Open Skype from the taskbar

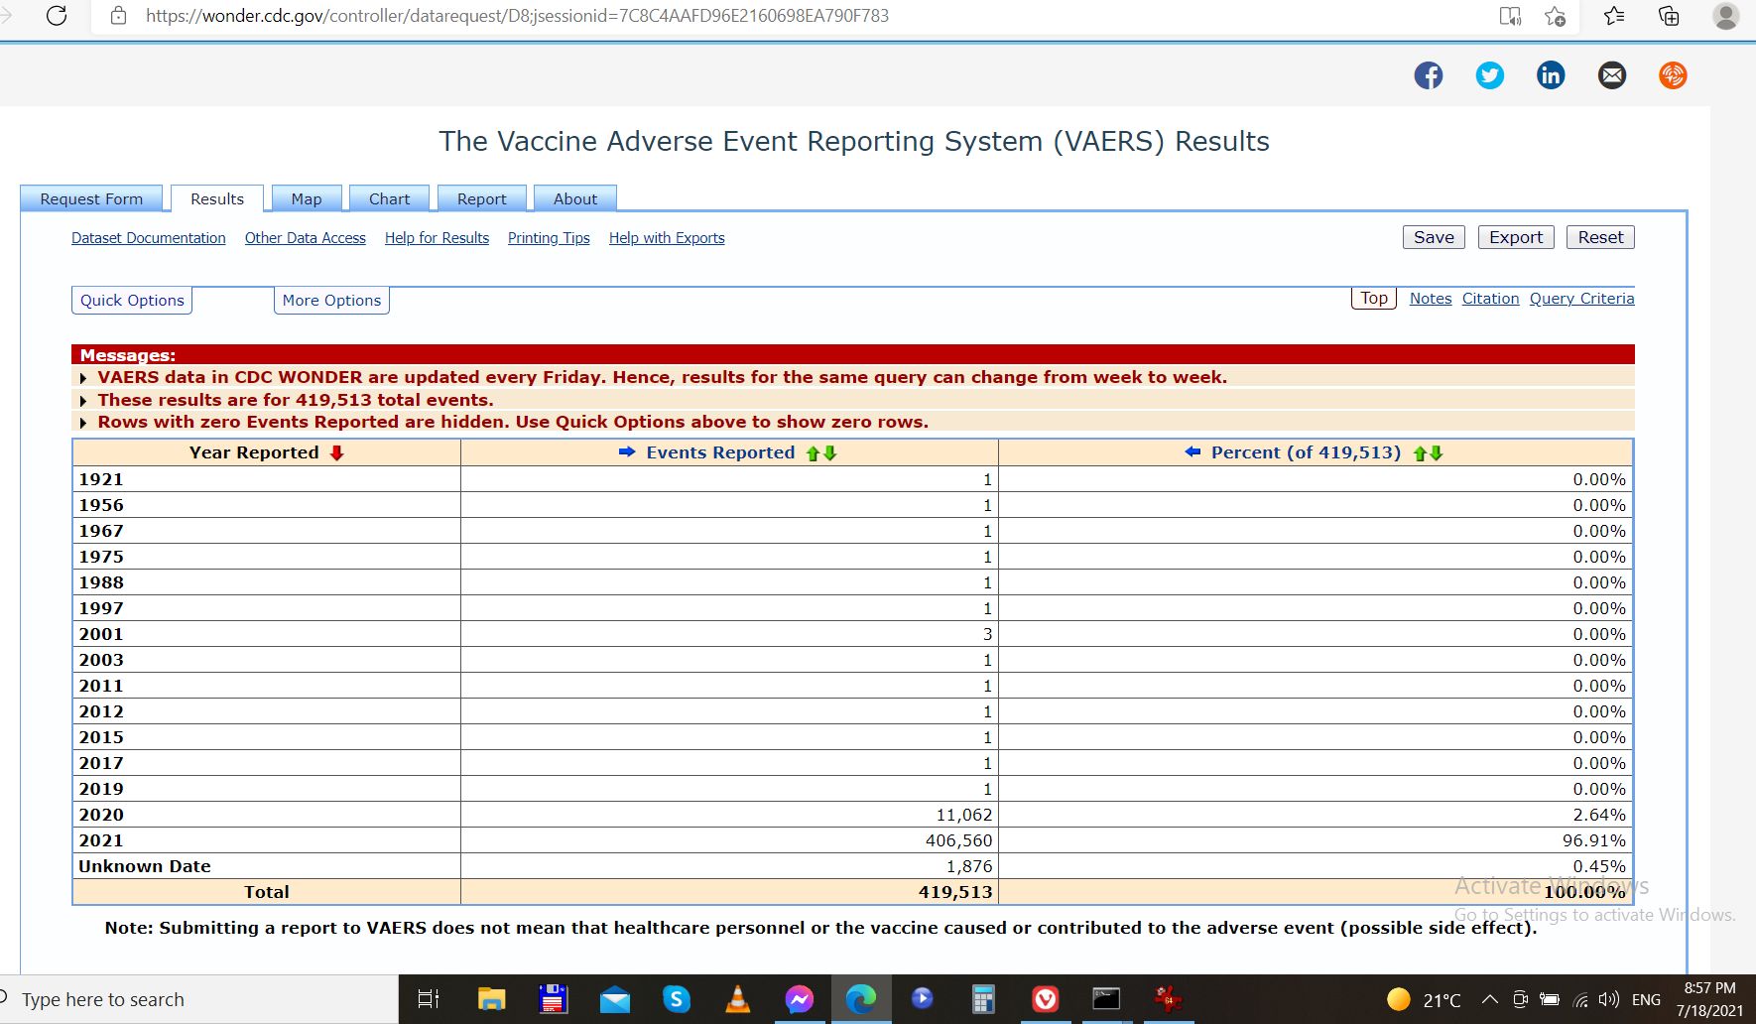[676, 999]
